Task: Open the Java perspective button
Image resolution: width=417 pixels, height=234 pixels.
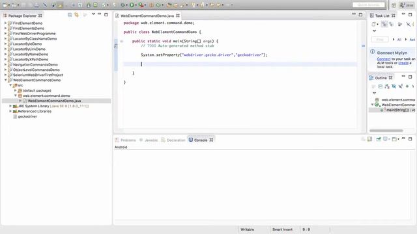Action: point(407,5)
